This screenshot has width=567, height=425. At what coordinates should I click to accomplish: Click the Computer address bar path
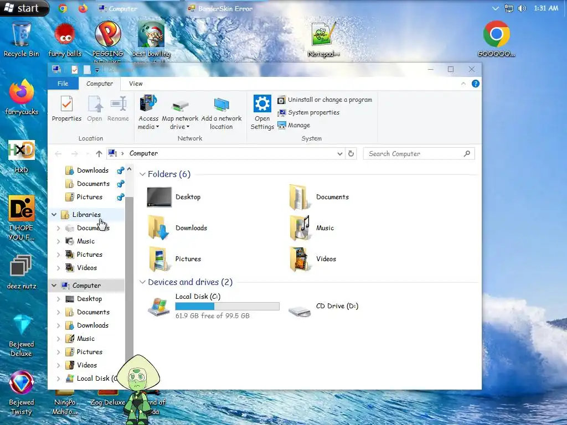click(x=143, y=153)
